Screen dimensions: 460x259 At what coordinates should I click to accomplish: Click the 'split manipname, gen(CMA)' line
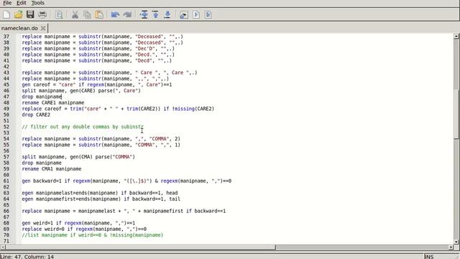(x=78, y=157)
